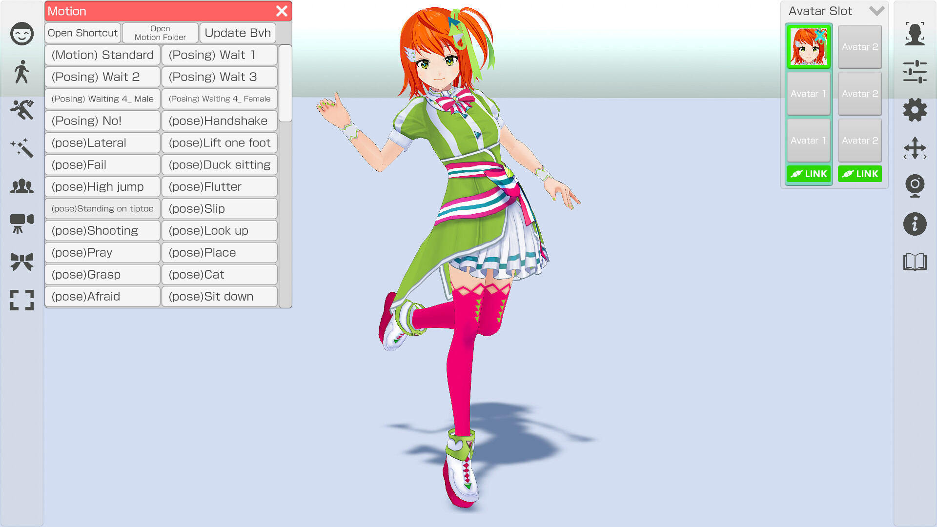Viewport: 937px width, 527px height.
Task: Click the ribbon accessory icon
Action: (x=21, y=262)
